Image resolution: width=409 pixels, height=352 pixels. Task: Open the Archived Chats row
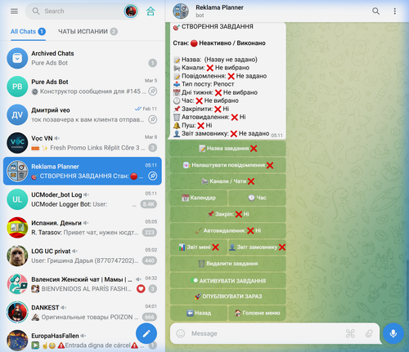pos(83,58)
